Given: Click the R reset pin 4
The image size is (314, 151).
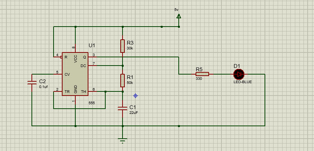Looking at the screenshot, I should click(x=57, y=57).
